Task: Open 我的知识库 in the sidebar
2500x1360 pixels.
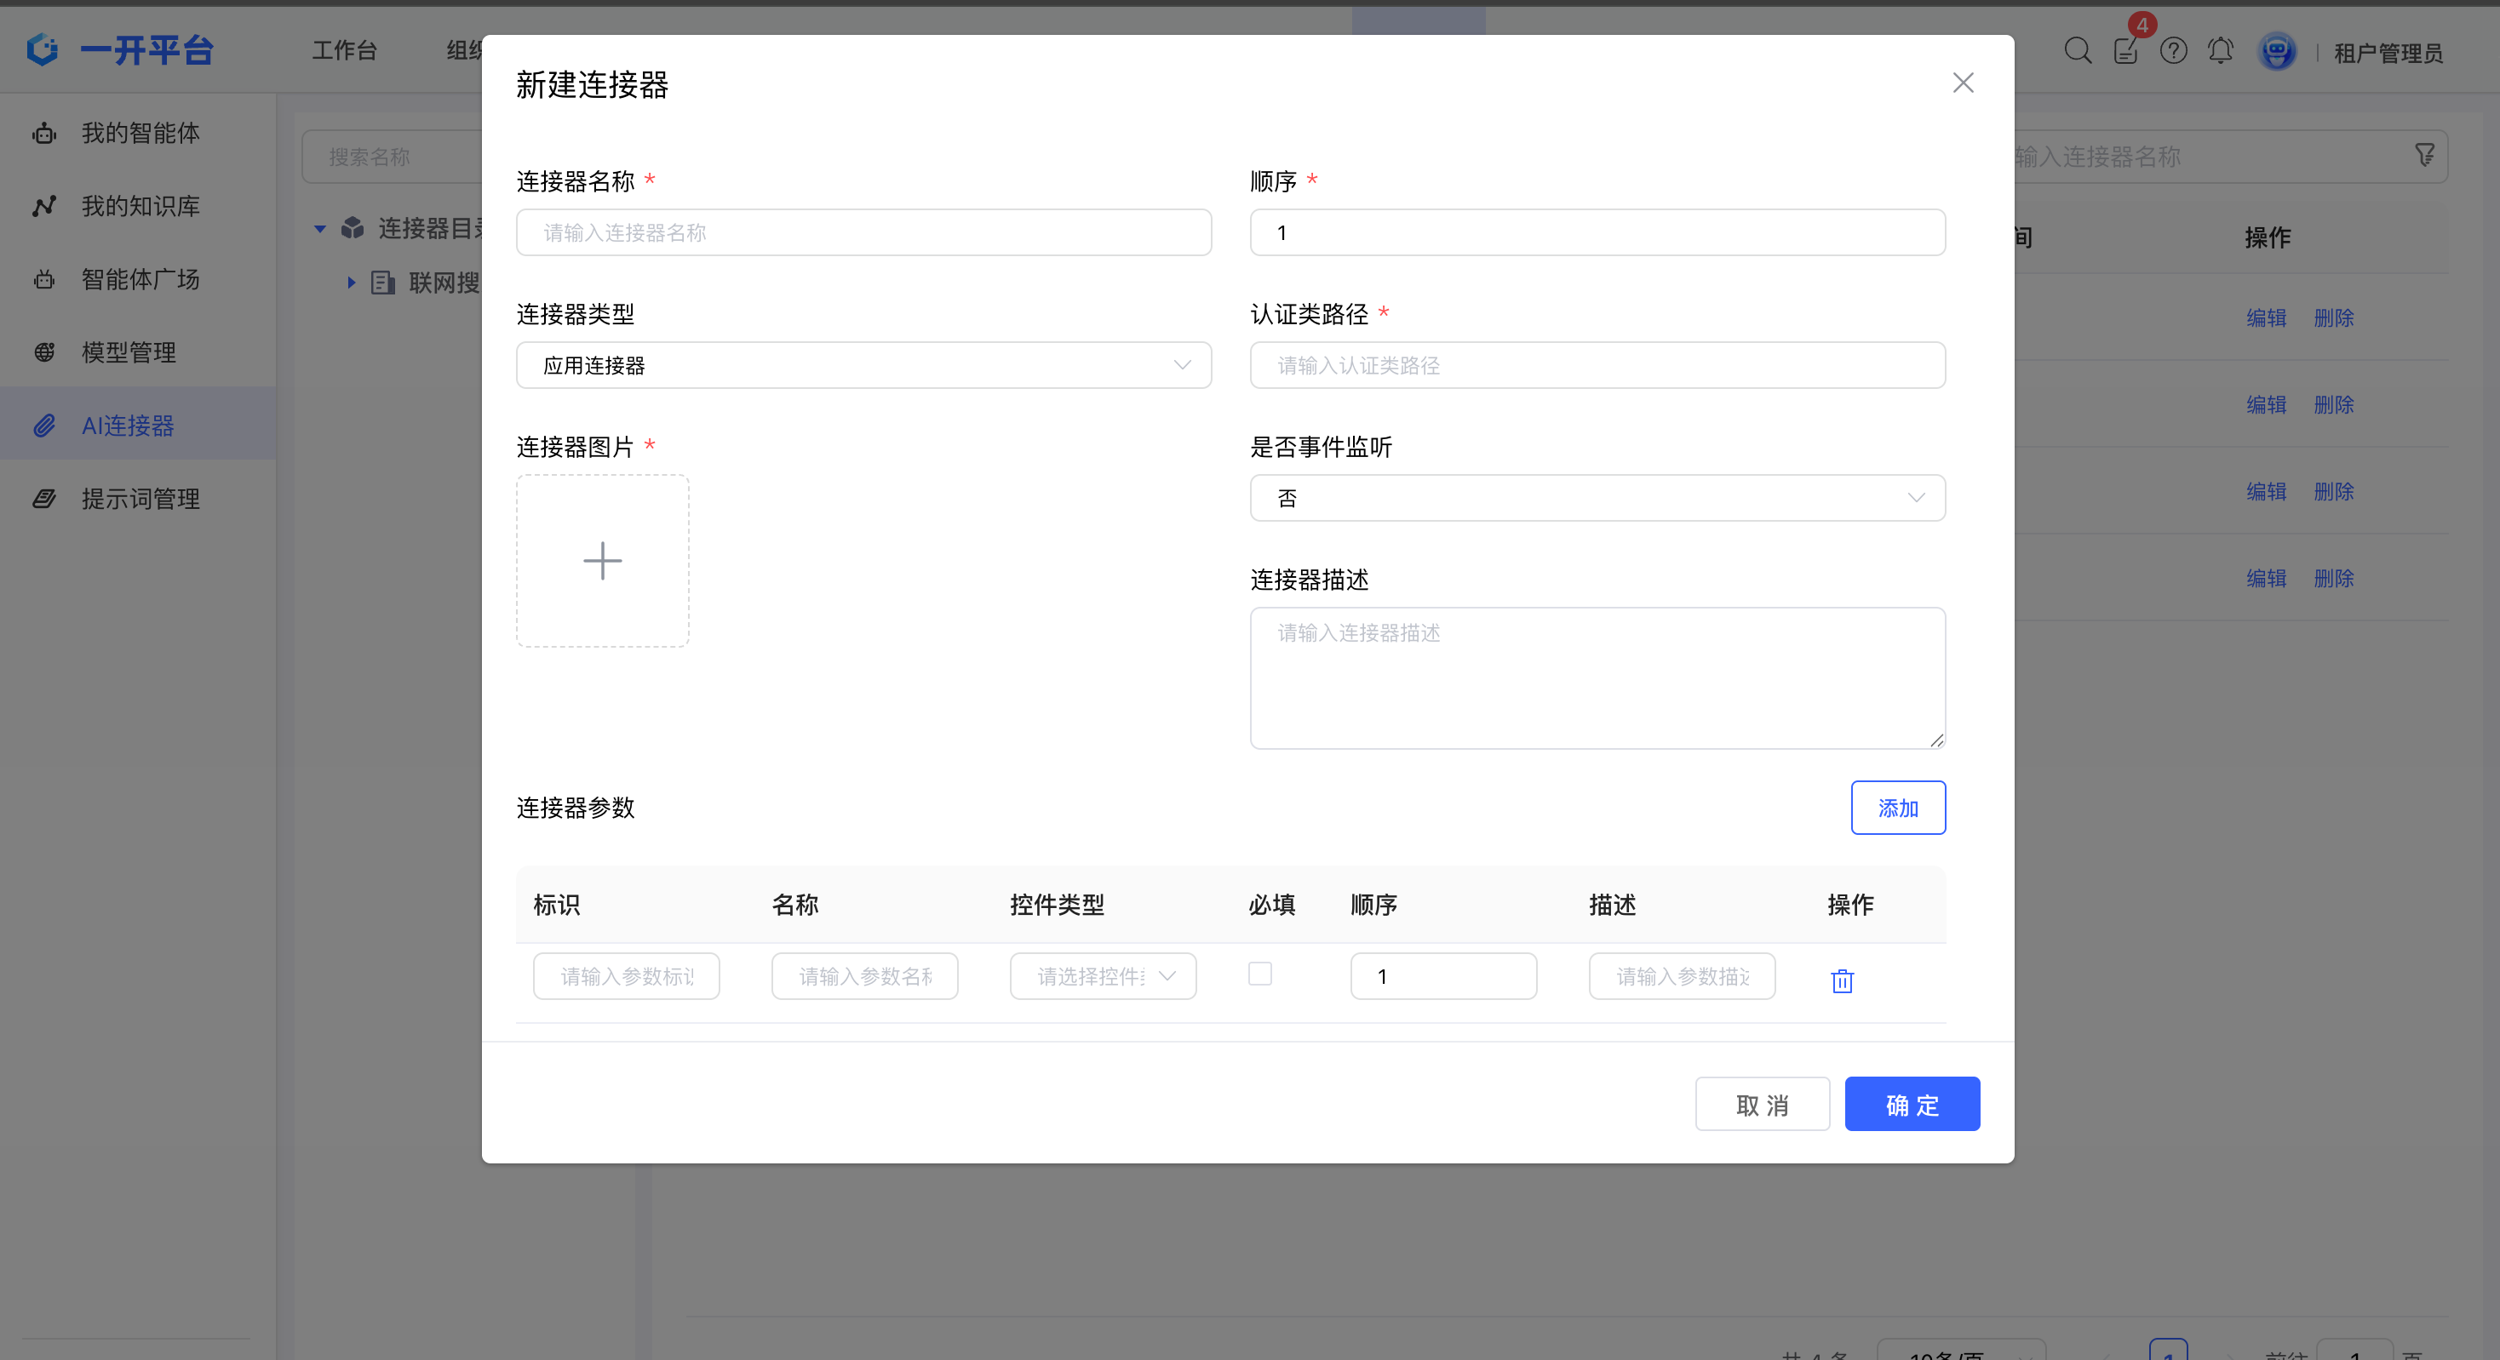Action: [x=140, y=206]
